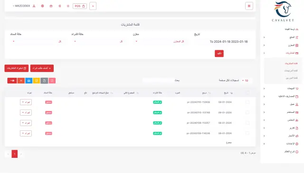Click the yellow file export button
Image resolution: width=304 pixels, height=173 pixels.
[x=37, y=81]
